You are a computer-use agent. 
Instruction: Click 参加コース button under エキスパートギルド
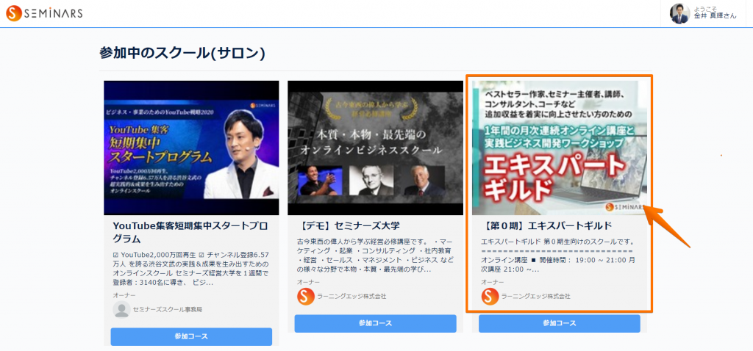pyautogui.click(x=560, y=323)
